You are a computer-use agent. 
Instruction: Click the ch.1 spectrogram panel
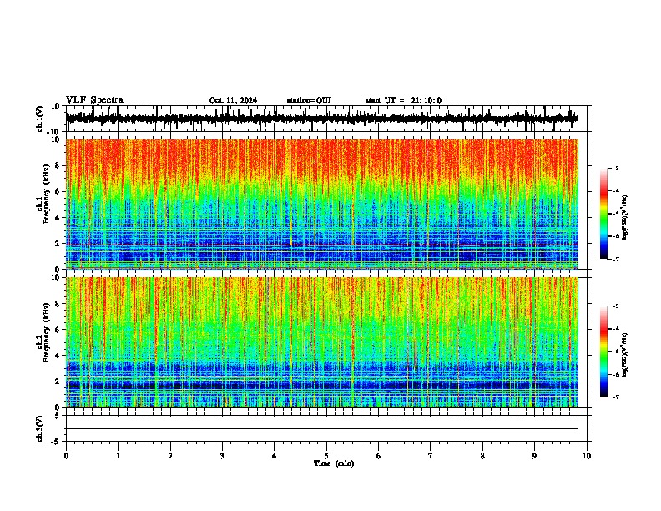tap(322, 204)
